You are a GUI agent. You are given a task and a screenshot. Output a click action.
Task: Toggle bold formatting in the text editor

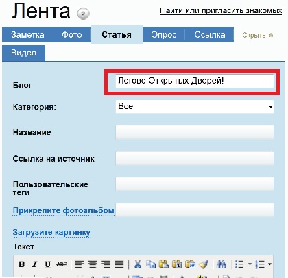click(x=22, y=264)
